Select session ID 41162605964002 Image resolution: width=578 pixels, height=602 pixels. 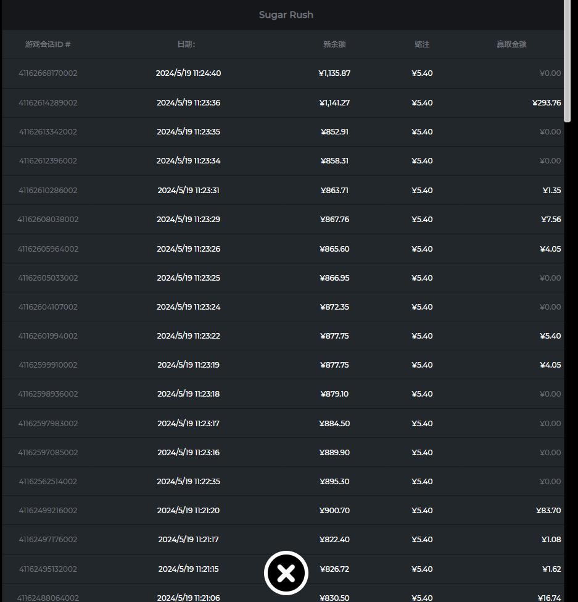point(48,249)
